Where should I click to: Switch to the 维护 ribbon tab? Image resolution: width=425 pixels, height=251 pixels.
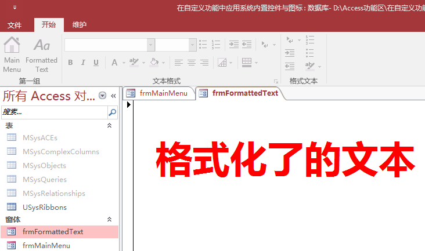pos(79,25)
